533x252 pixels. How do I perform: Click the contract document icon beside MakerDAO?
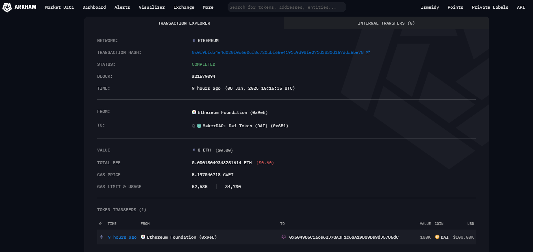[x=194, y=126]
